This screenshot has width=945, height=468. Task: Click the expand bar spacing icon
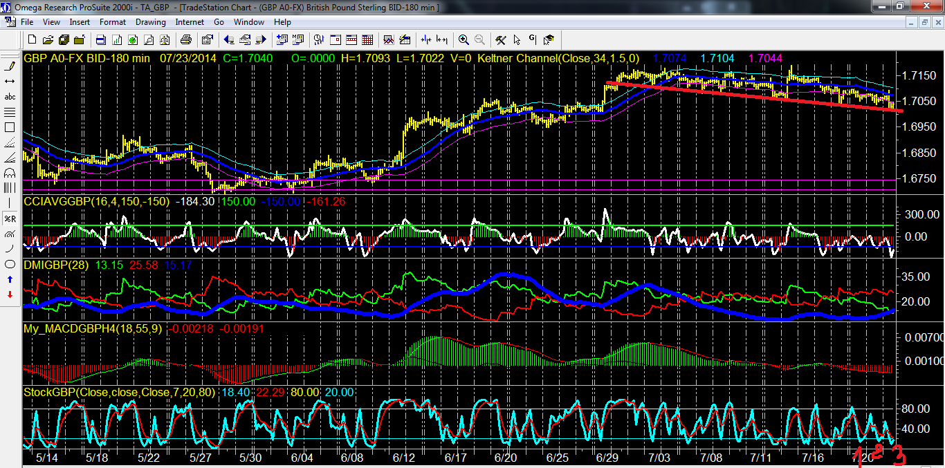click(x=441, y=39)
